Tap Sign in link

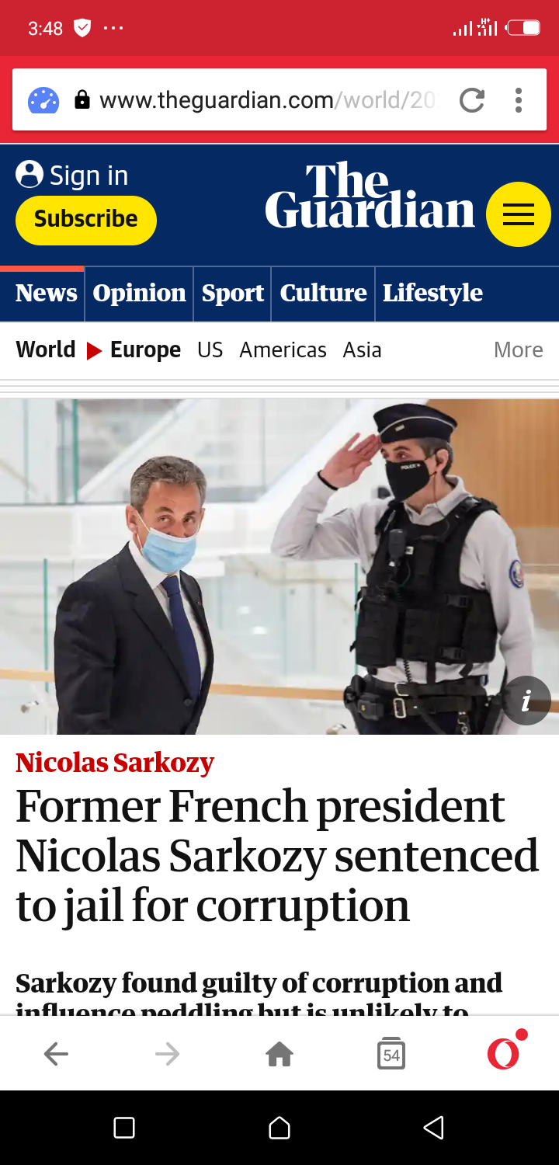72,176
